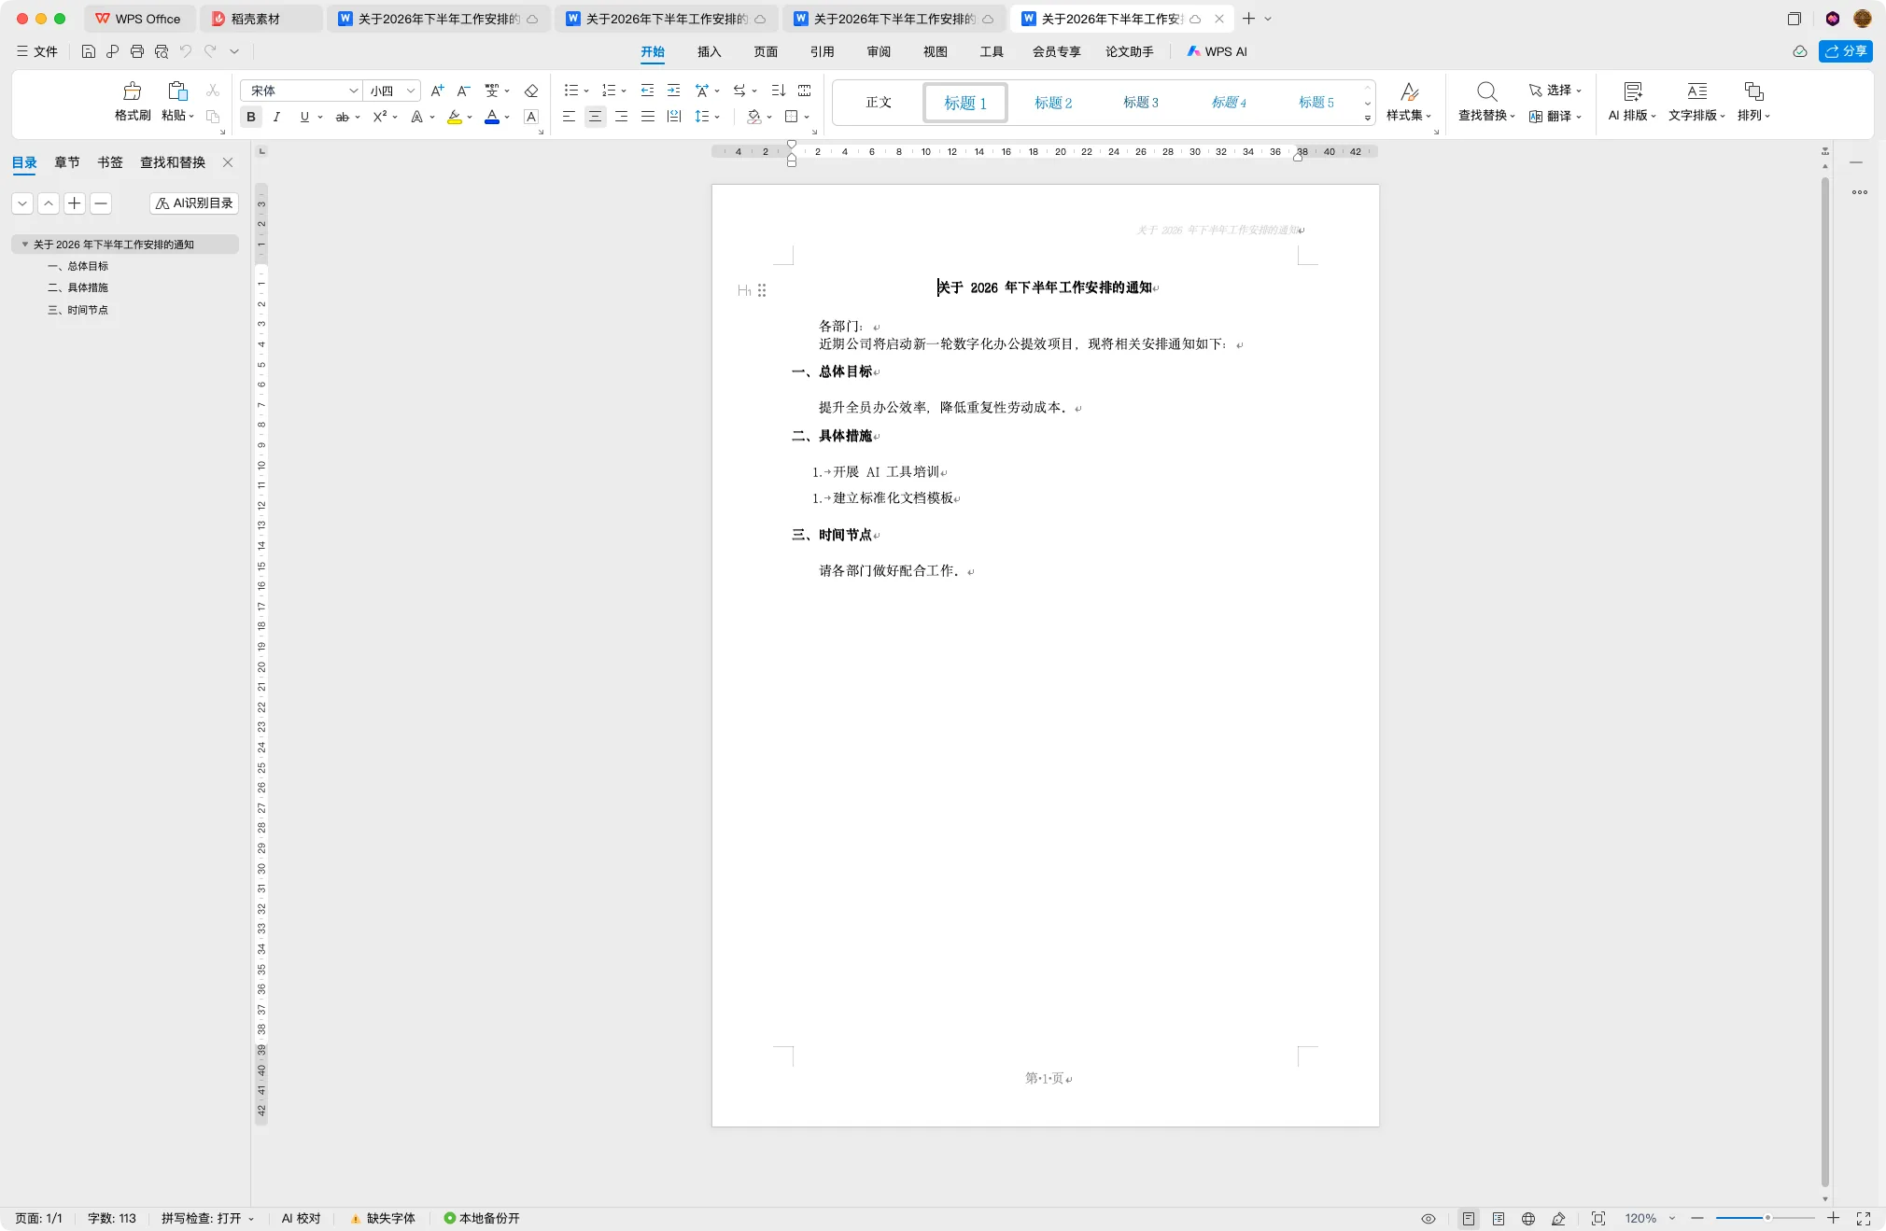Click the character border icon

point(531,117)
